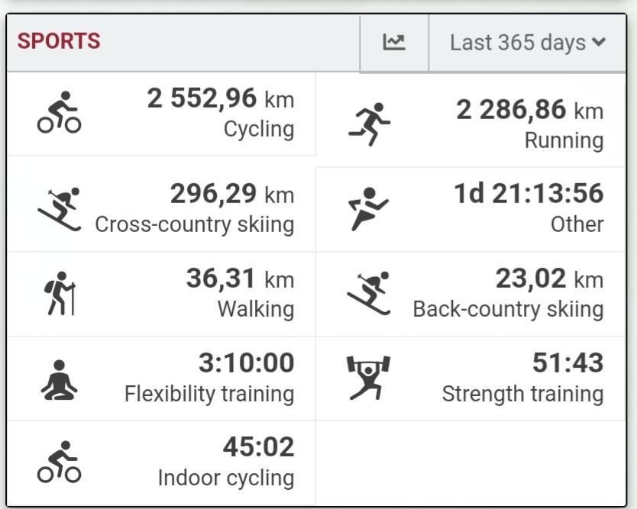Open the Running label link
The width and height of the screenshot is (637, 509).
coord(564,140)
